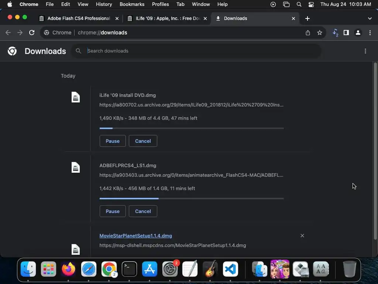Click the iLife '09 dmg file icon
The height and width of the screenshot is (284, 378).
tap(76, 97)
